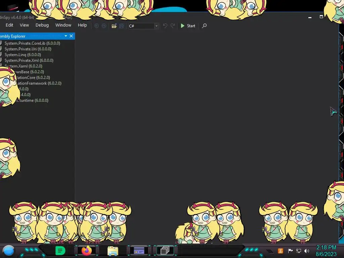This screenshot has width=344, height=258.
Task: Select the PresentationCore (6.0.2.0) row
Action: (33, 78)
